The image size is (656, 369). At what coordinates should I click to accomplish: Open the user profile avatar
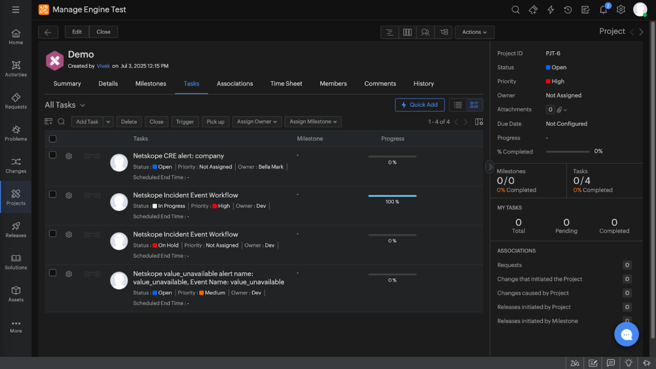(640, 10)
